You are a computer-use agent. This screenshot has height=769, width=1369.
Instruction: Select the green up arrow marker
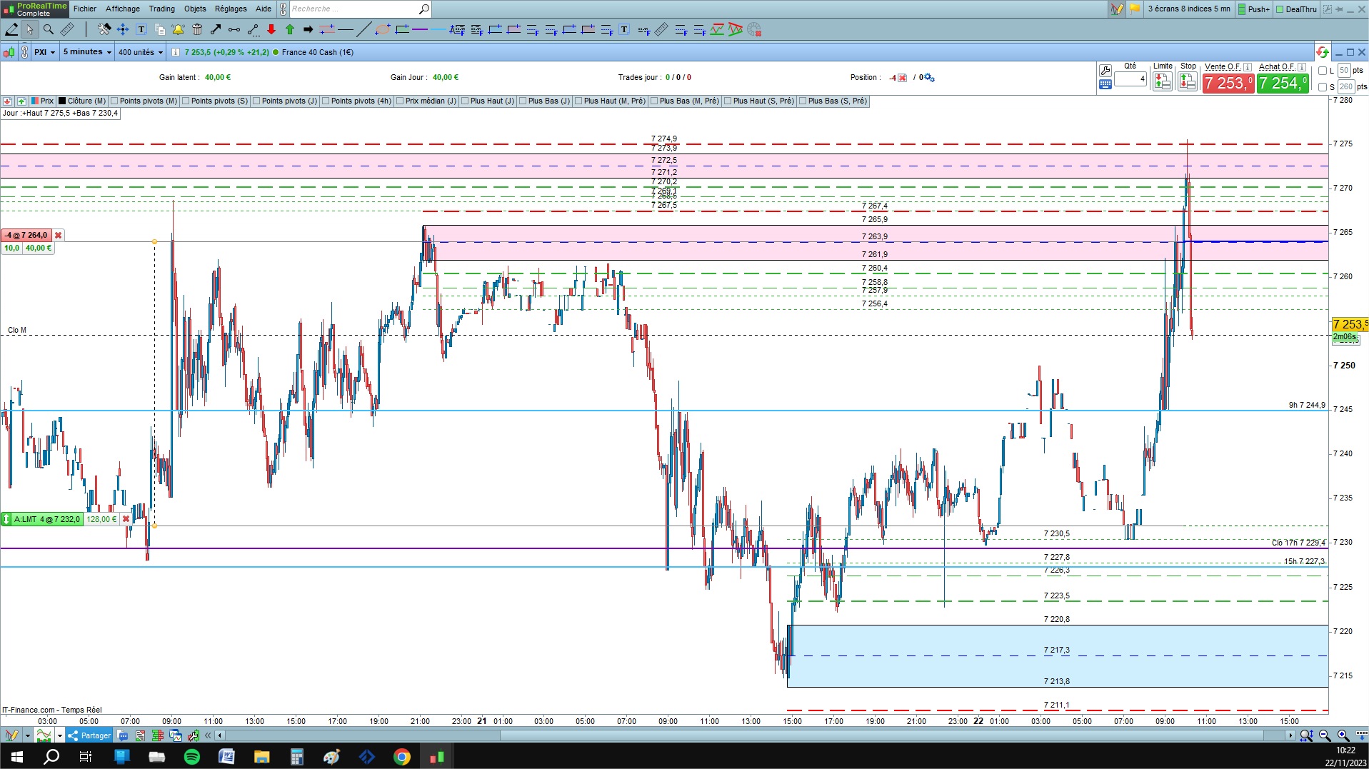coord(290,29)
